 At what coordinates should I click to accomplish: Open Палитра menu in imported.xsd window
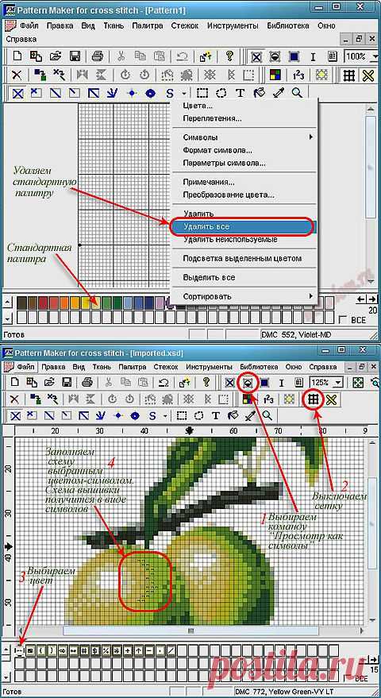pos(133,367)
